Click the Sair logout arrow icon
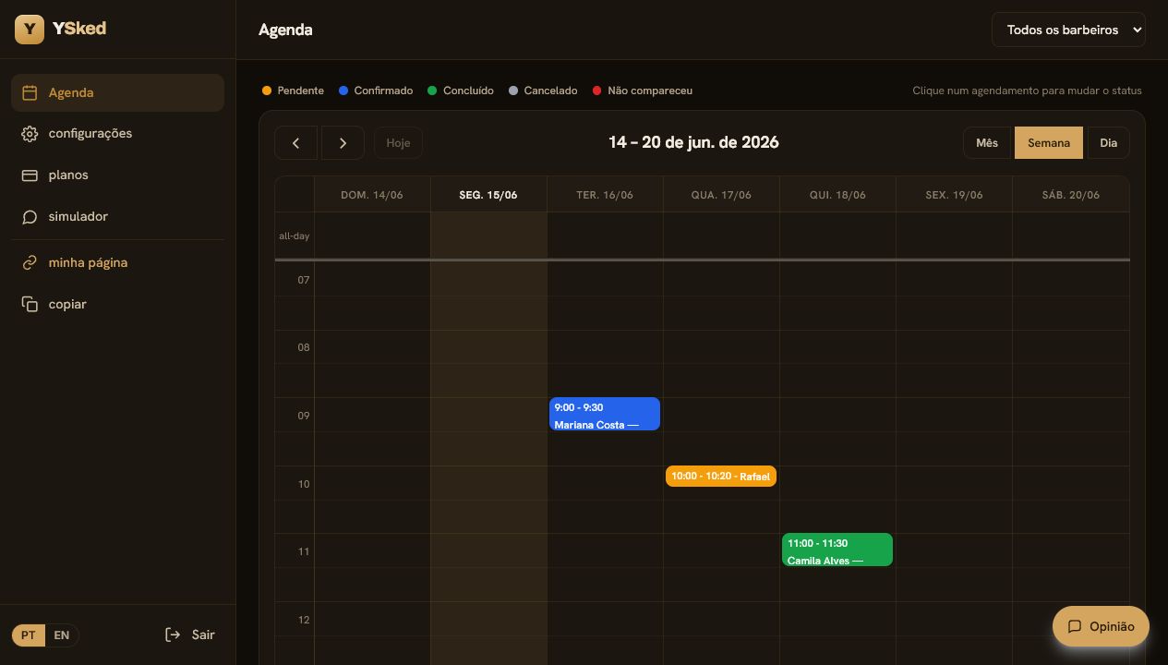 coord(173,635)
